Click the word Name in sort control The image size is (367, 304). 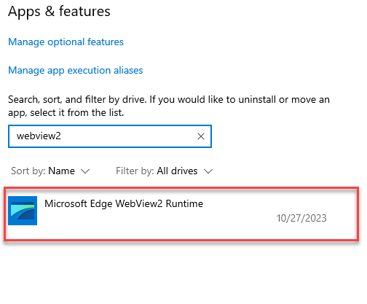[62, 171]
